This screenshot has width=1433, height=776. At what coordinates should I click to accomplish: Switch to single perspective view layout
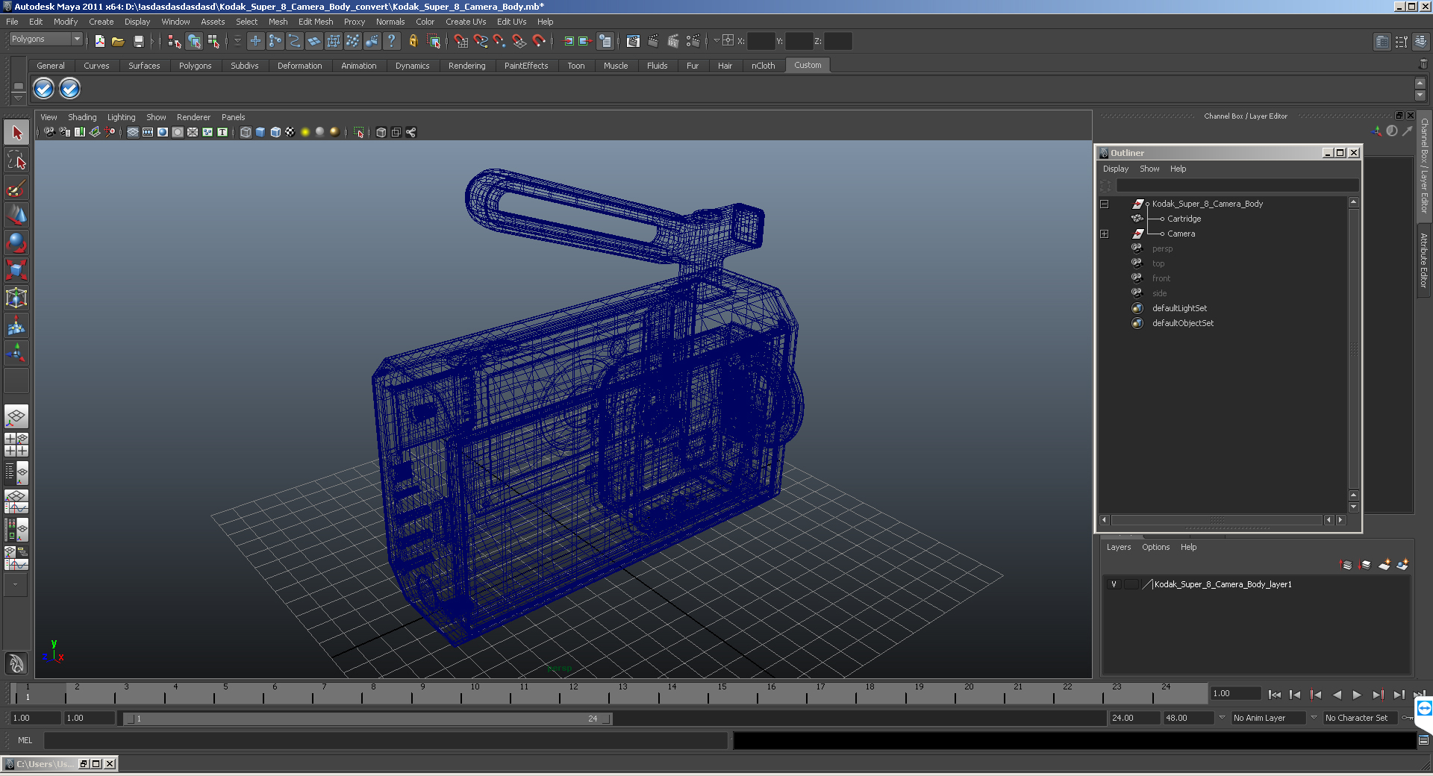[x=16, y=416]
